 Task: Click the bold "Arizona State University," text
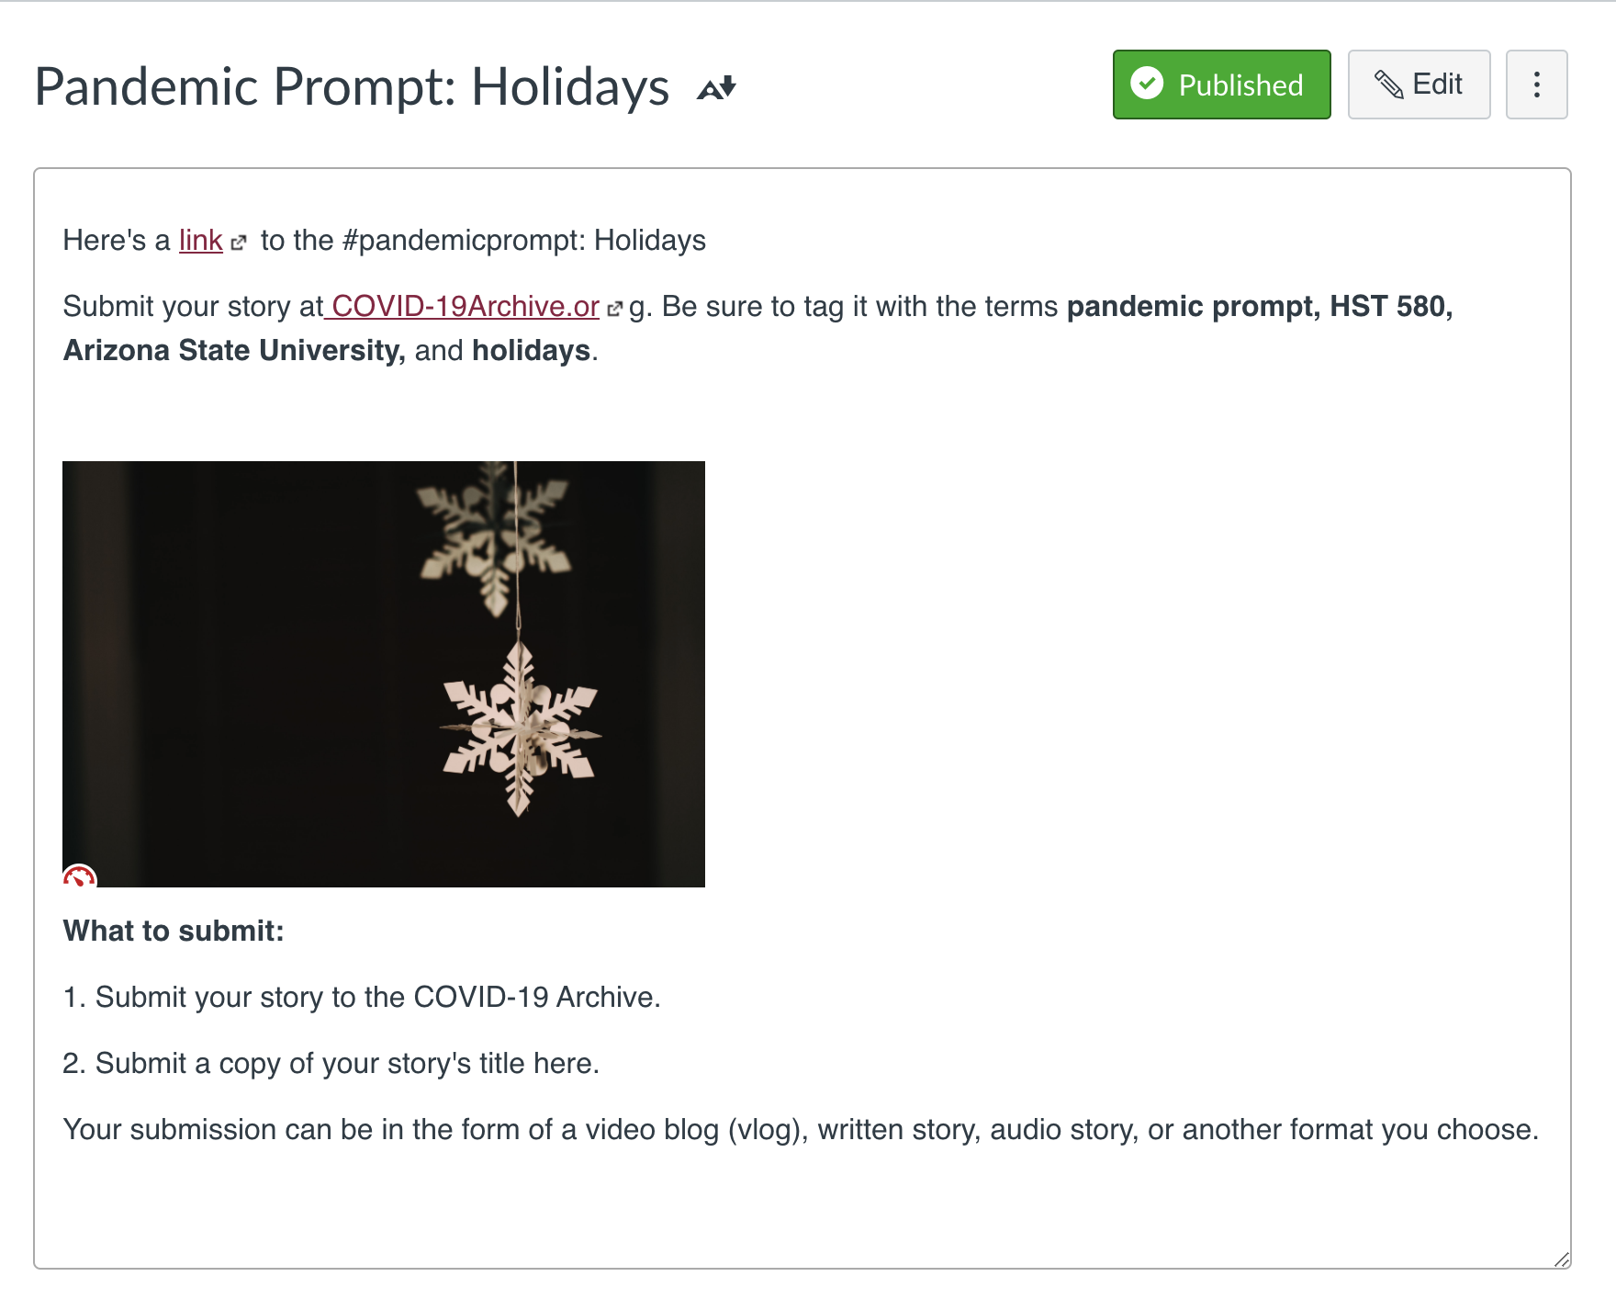click(x=234, y=351)
